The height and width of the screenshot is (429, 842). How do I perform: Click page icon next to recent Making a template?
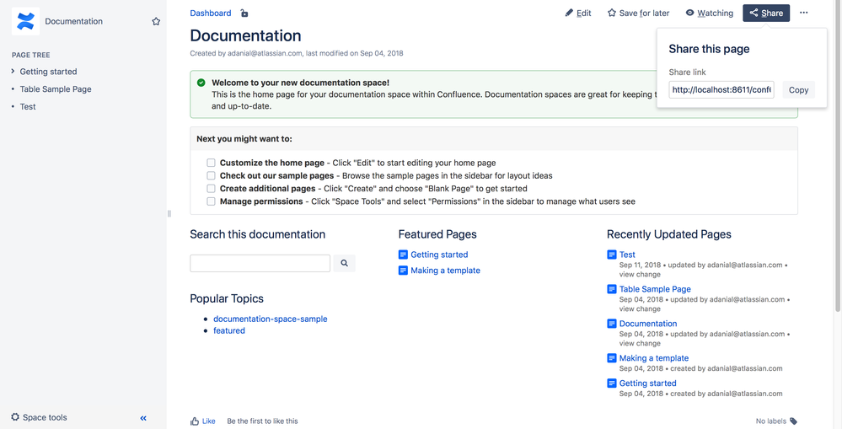612,358
